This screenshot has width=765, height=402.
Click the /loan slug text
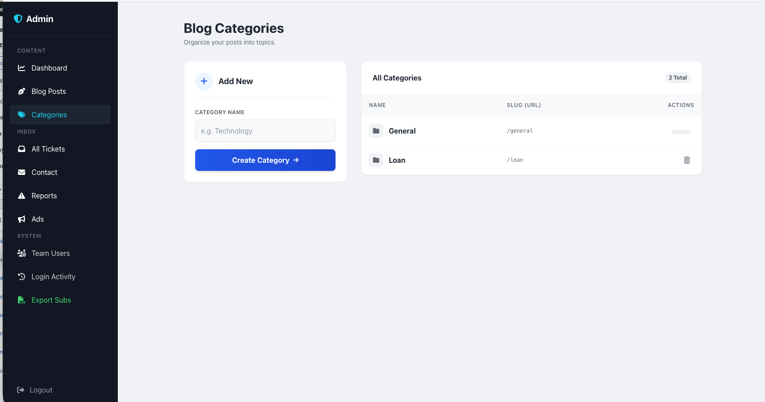[x=515, y=160]
